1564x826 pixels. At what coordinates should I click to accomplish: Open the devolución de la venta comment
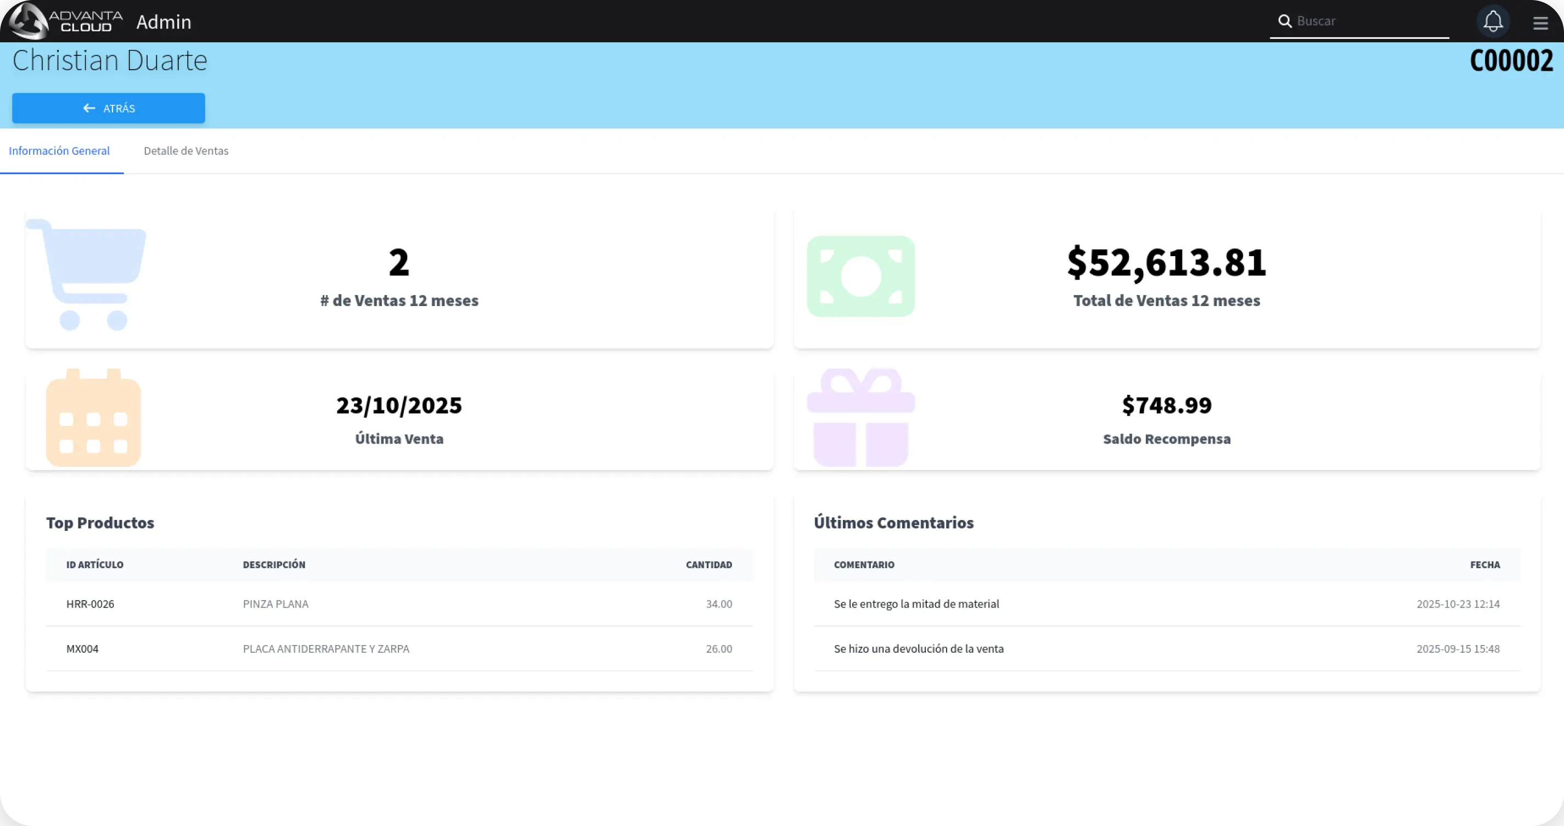(918, 649)
